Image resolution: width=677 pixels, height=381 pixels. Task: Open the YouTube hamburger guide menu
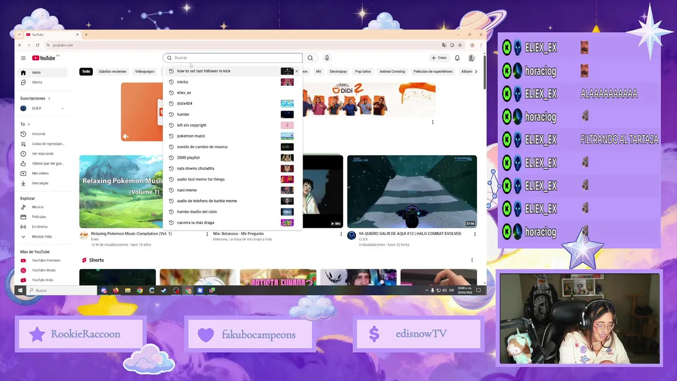coord(23,58)
